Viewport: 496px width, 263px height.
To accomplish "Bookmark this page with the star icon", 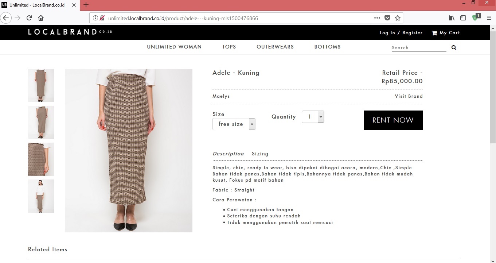I will (x=398, y=18).
